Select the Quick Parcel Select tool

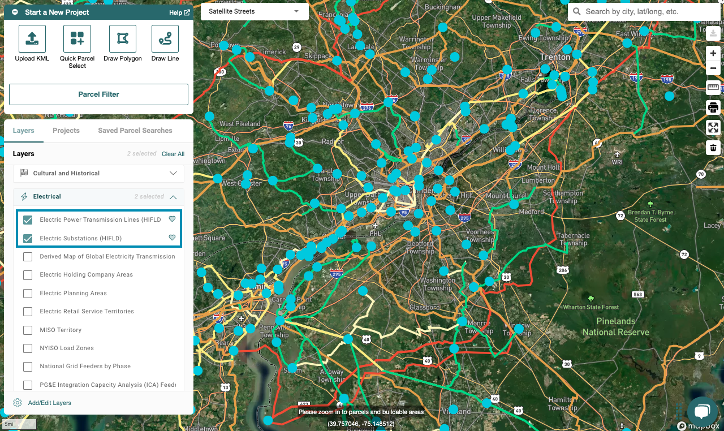[x=77, y=38]
